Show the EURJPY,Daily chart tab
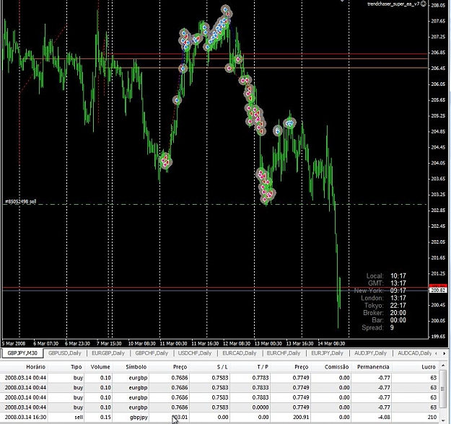451x424 pixels. pyautogui.click(x=327, y=353)
